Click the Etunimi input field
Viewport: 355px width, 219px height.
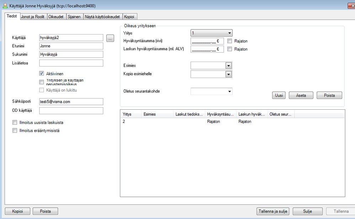[71, 46]
